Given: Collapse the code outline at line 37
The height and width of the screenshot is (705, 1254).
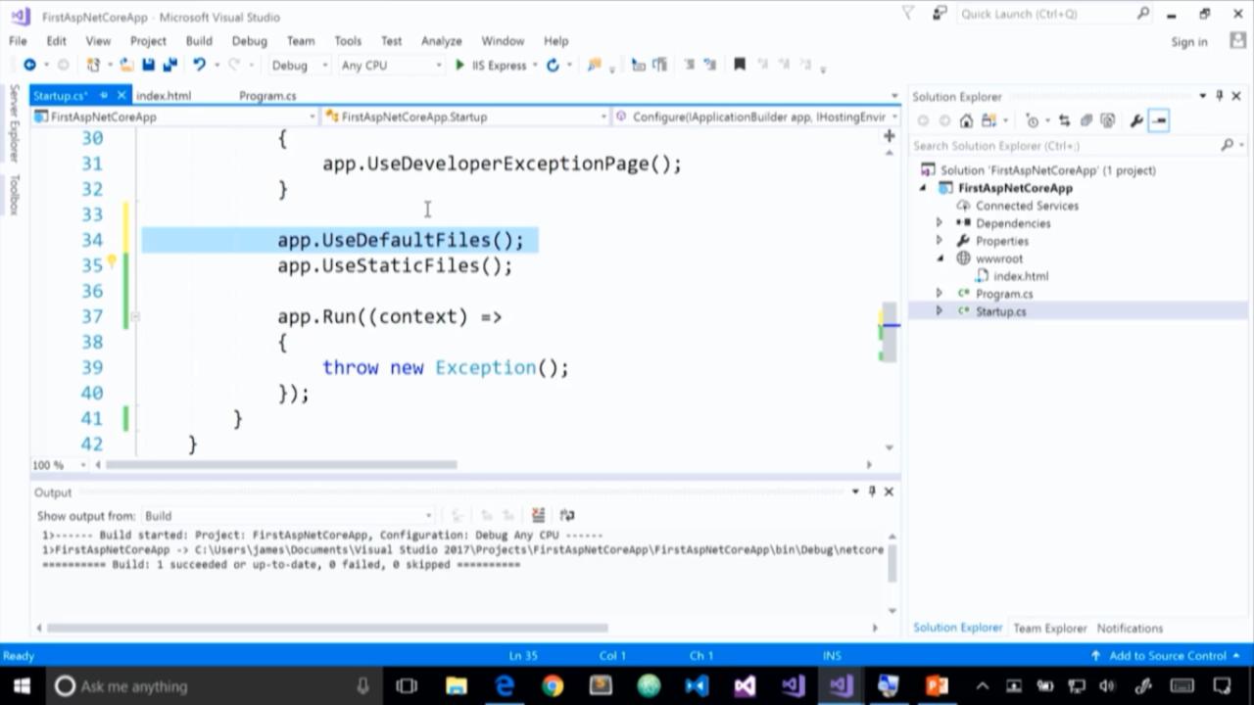Looking at the screenshot, I should pyautogui.click(x=135, y=316).
